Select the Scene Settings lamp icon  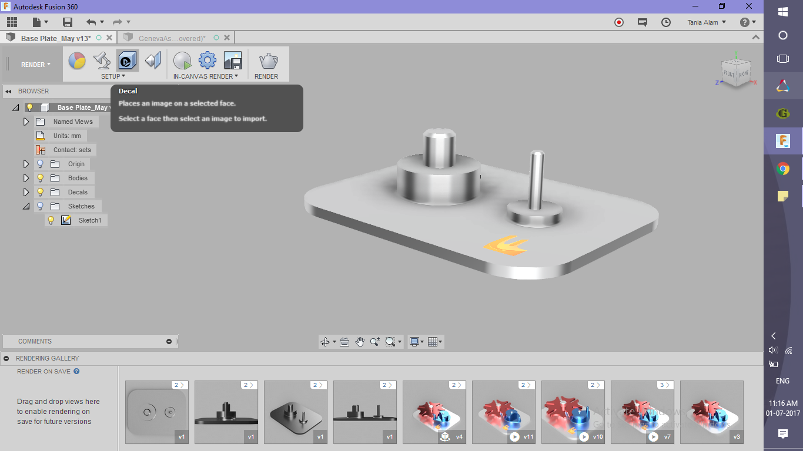(x=102, y=60)
